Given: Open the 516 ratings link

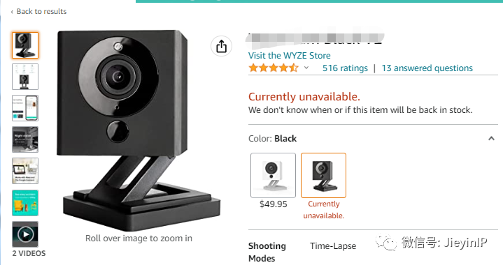Looking at the screenshot, I should click(x=345, y=68).
